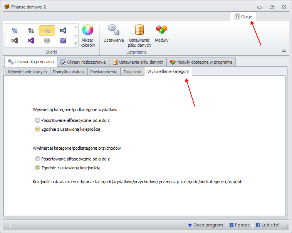Viewport: 292px width, 233px height.
Task: Open the Mikser kolorów color wheel
Action: click(x=88, y=30)
